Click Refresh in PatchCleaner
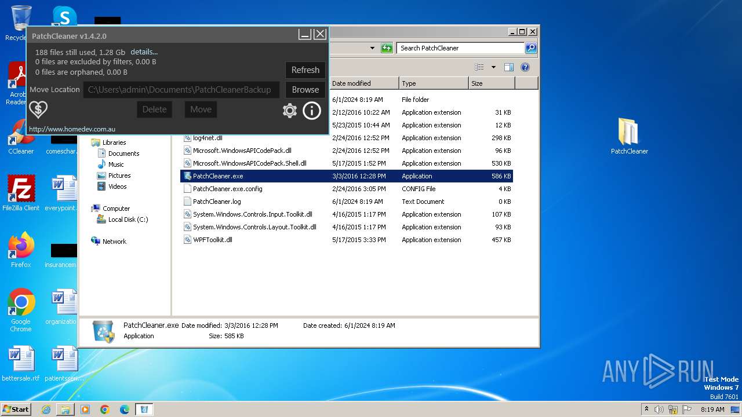Viewport: 742px width, 417px height. (x=305, y=69)
